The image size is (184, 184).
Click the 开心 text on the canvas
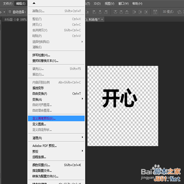pos(120,98)
